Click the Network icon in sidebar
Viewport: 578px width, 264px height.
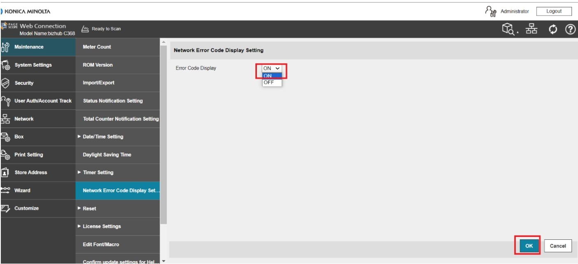pyautogui.click(x=5, y=119)
